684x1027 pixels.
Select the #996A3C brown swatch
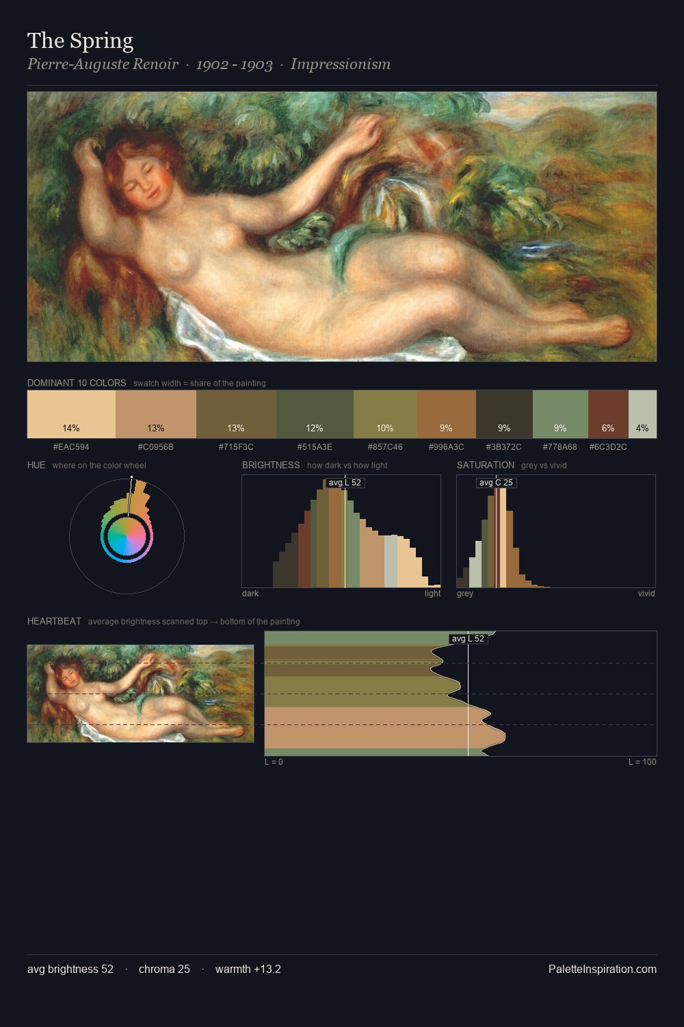447,414
